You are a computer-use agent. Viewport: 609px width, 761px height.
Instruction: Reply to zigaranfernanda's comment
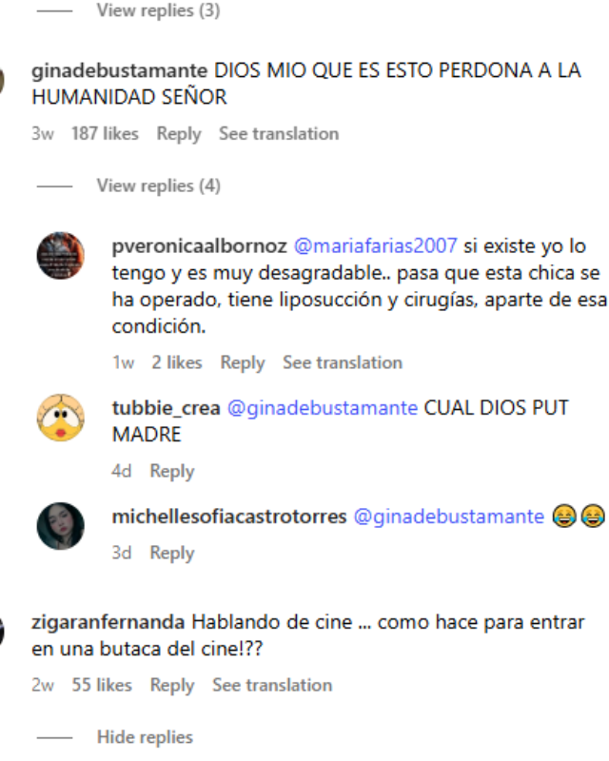tap(172, 685)
